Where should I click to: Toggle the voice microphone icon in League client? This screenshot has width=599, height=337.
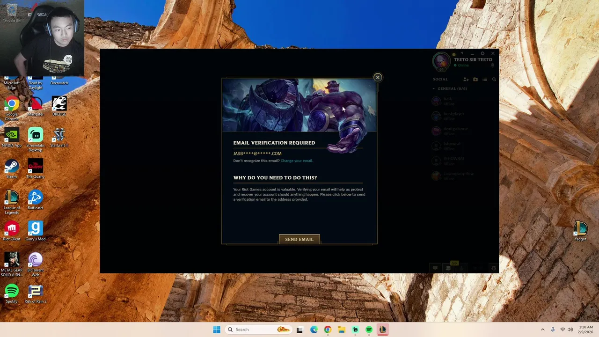(462, 268)
